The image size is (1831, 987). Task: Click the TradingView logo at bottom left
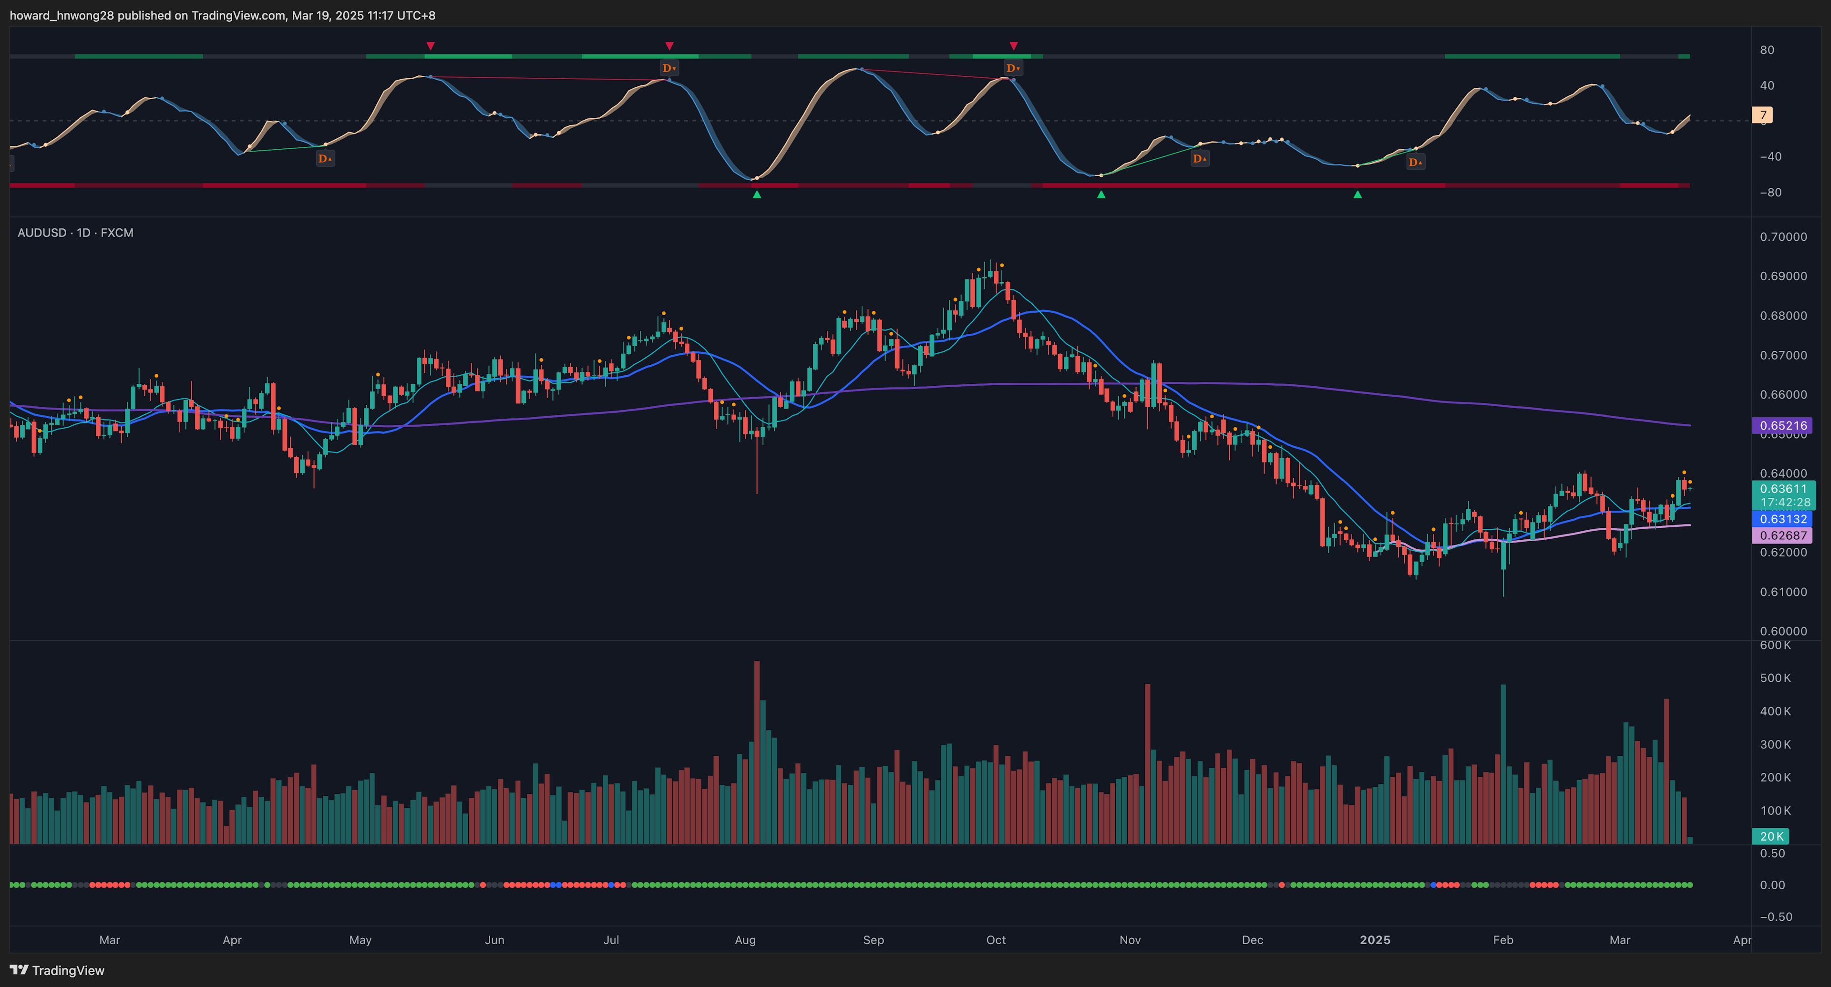(57, 970)
